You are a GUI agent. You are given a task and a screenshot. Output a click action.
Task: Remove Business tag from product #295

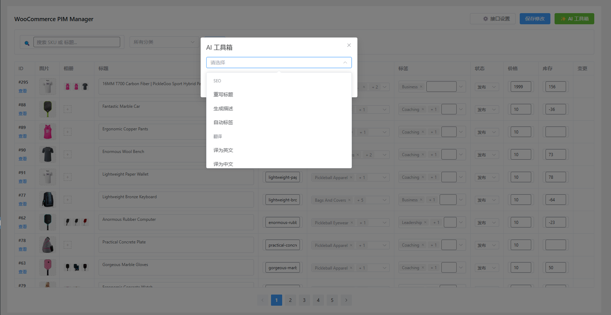(421, 87)
